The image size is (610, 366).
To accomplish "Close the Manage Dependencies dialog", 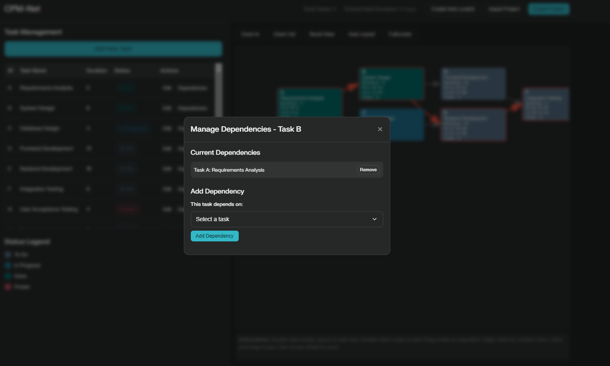I will pyautogui.click(x=380, y=129).
